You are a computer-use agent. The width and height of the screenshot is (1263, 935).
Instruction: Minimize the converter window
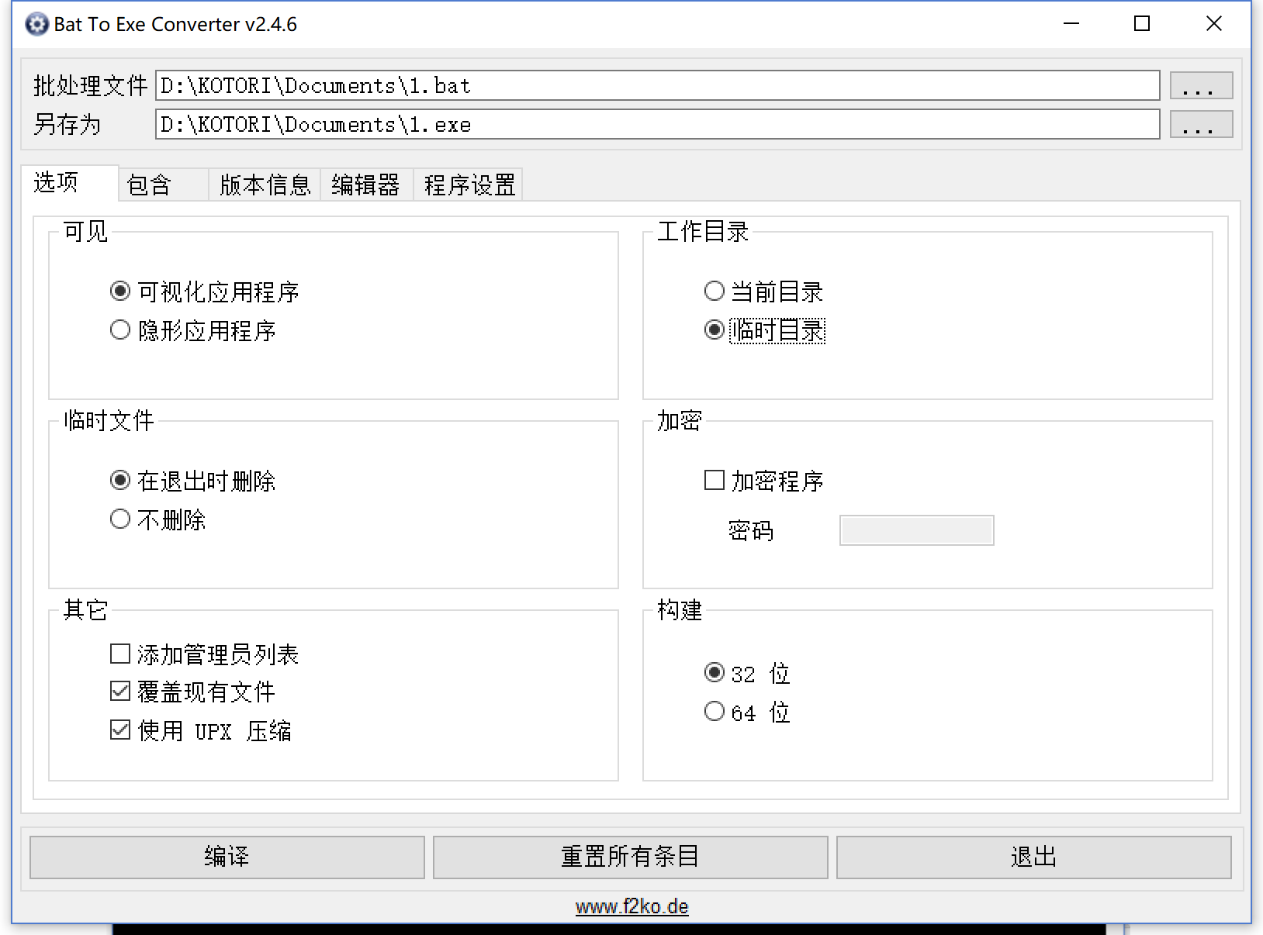1071,24
